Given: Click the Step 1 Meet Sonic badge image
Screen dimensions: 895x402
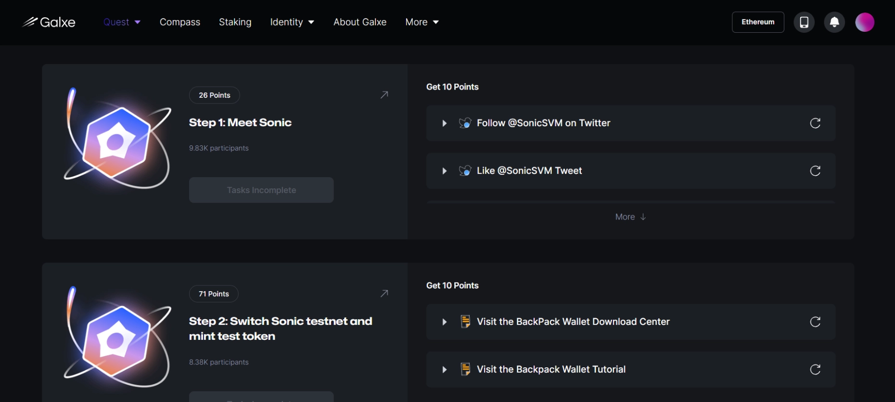Looking at the screenshot, I should pyautogui.click(x=117, y=139).
